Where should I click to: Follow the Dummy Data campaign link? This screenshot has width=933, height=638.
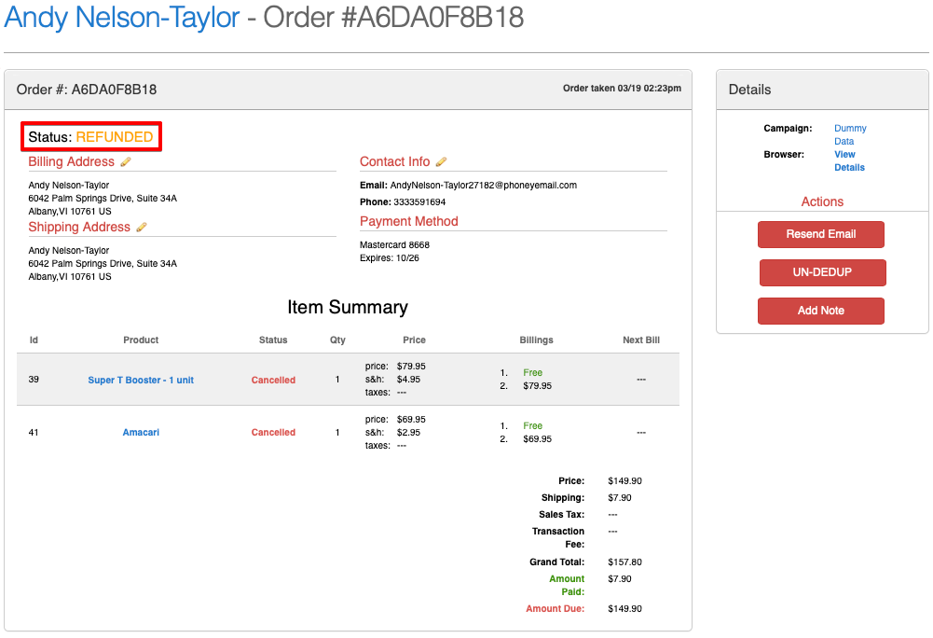[849, 134]
